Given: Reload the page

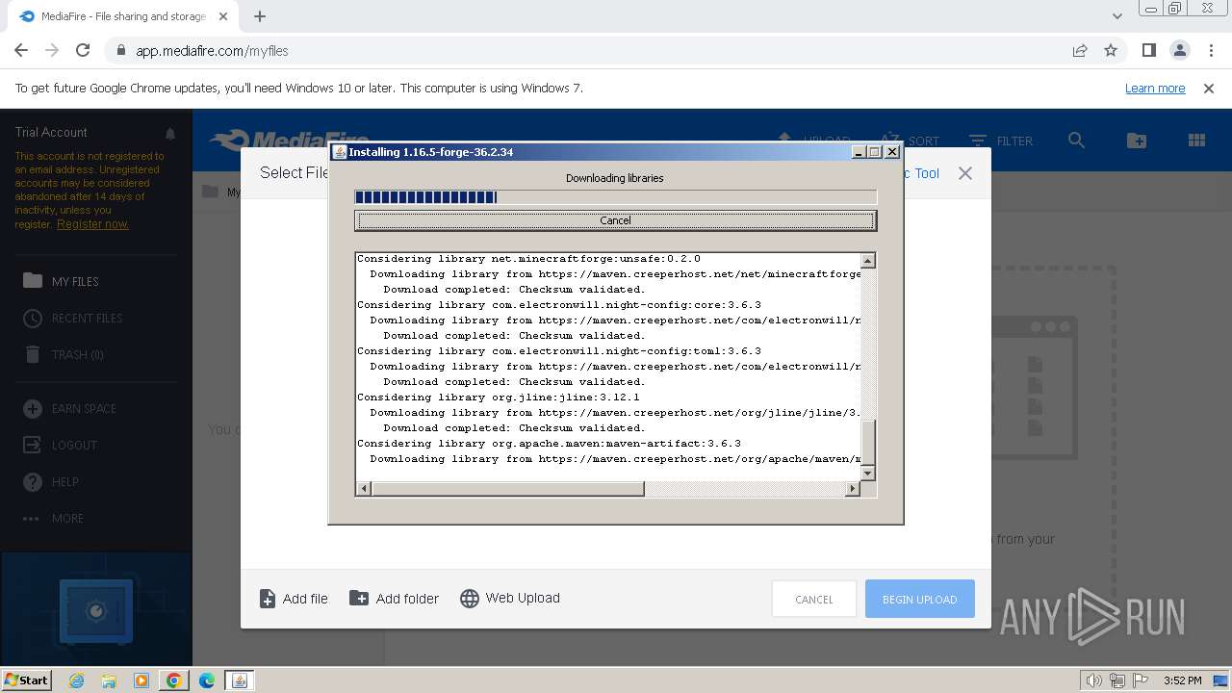Looking at the screenshot, I should click(x=83, y=50).
